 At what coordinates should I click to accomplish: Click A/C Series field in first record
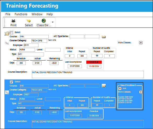pyautogui.click(x=92, y=36)
